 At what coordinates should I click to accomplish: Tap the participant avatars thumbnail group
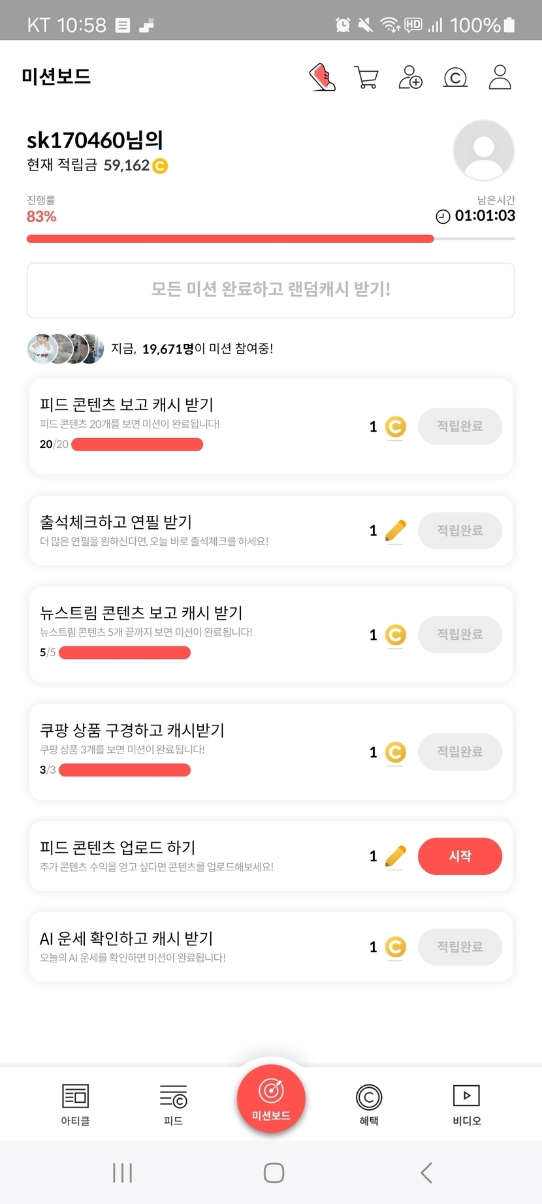65,349
